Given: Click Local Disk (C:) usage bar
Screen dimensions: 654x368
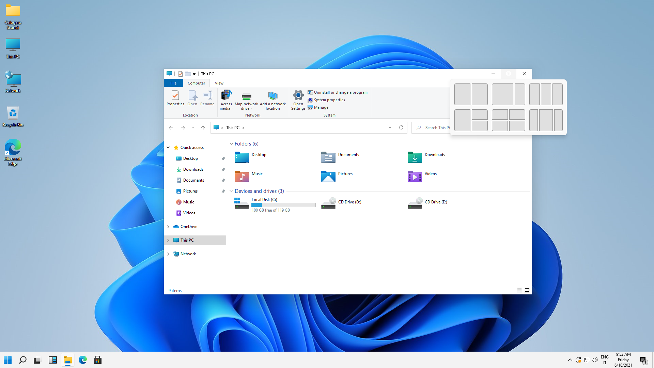Looking at the screenshot, I should pos(283,205).
